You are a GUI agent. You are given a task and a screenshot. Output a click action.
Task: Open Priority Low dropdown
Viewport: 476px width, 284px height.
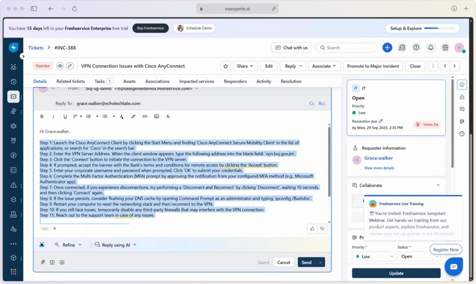tap(374, 257)
